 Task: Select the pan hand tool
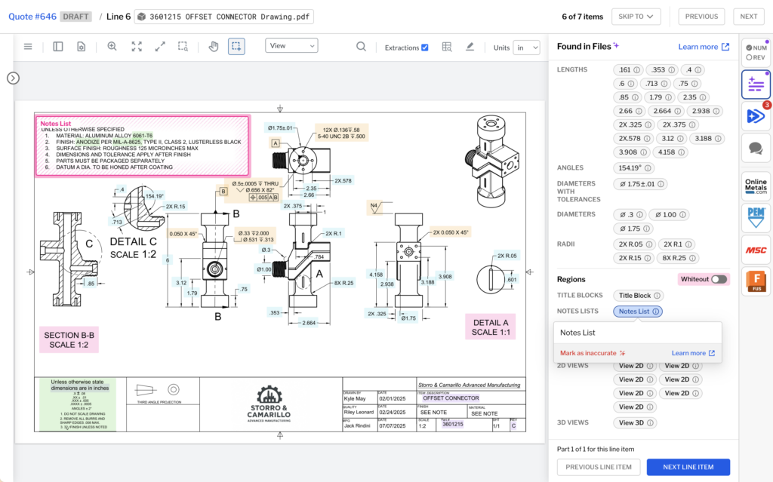click(x=214, y=46)
